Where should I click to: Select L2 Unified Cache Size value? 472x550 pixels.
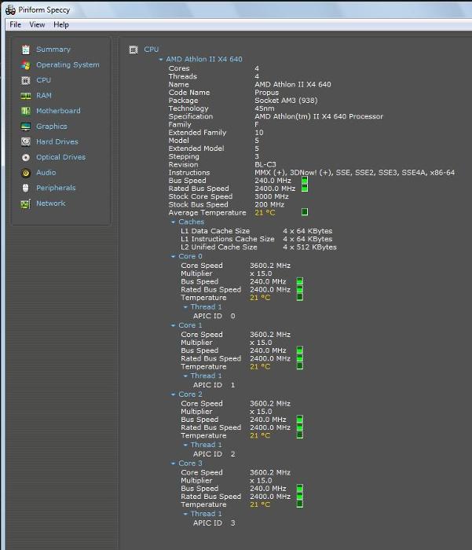(309, 247)
